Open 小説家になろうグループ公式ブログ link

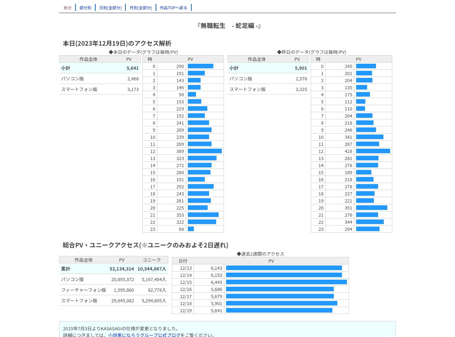point(144,335)
